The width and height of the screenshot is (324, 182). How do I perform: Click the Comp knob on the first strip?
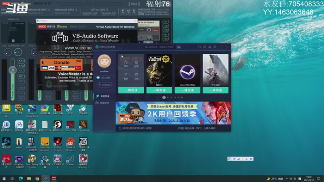point(8,52)
